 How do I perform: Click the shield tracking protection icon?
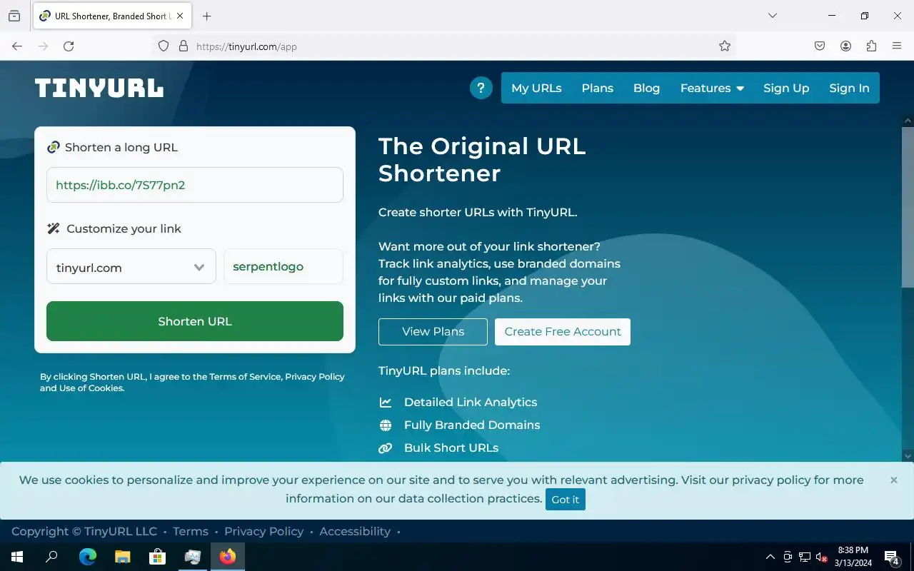[x=164, y=46]
